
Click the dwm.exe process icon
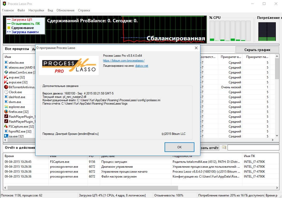pos(6,102)
